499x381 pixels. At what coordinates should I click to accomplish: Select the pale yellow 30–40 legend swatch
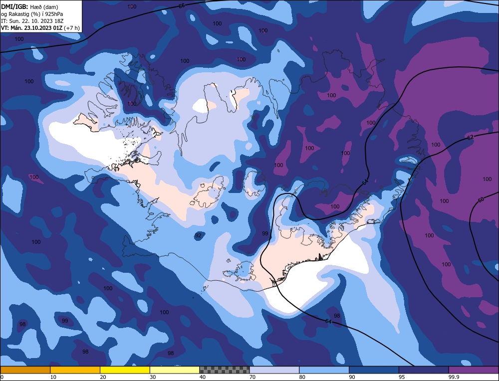click(x=175, y=370)
